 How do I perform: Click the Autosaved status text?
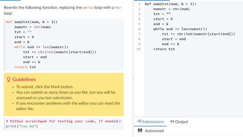pyautogui.click(x=154, y=131)
